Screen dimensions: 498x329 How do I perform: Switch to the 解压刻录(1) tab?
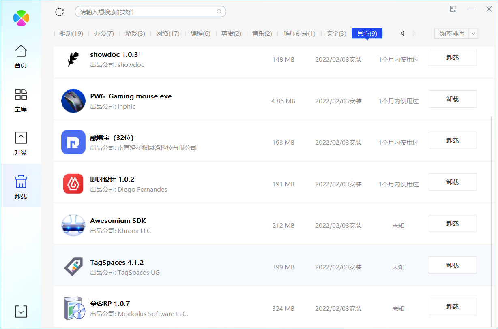coord(299,33)
